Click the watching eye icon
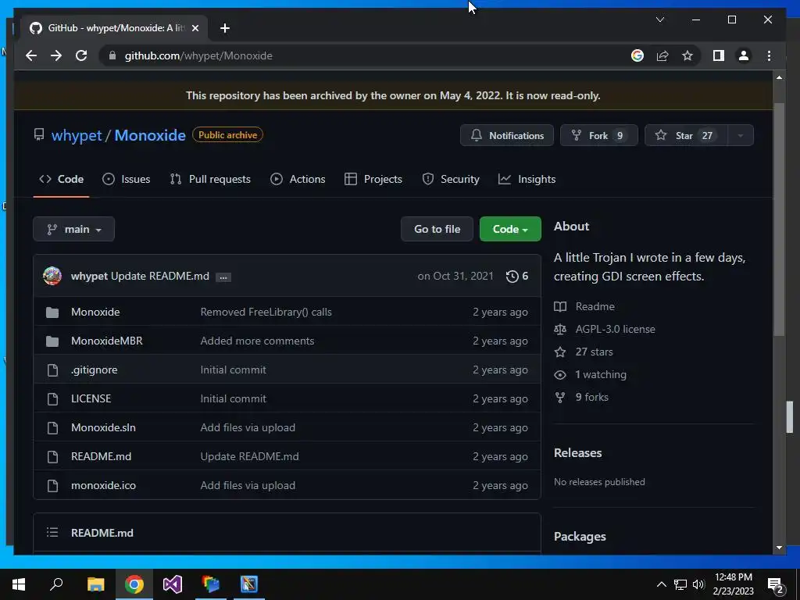This screenshot has height=600, width=800. pyautogui.click(x=559, y=374)
